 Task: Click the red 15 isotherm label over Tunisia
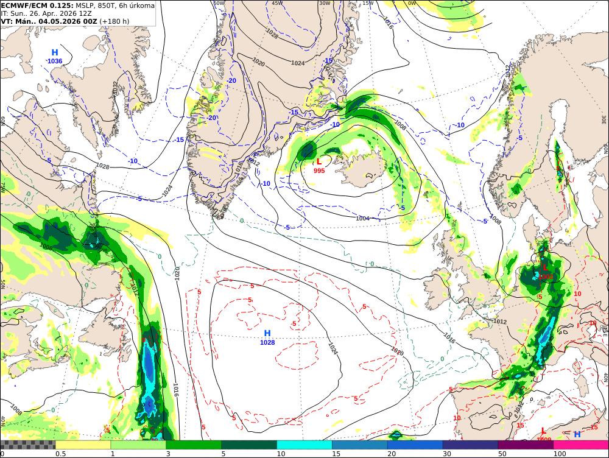[x=594, y=428]
